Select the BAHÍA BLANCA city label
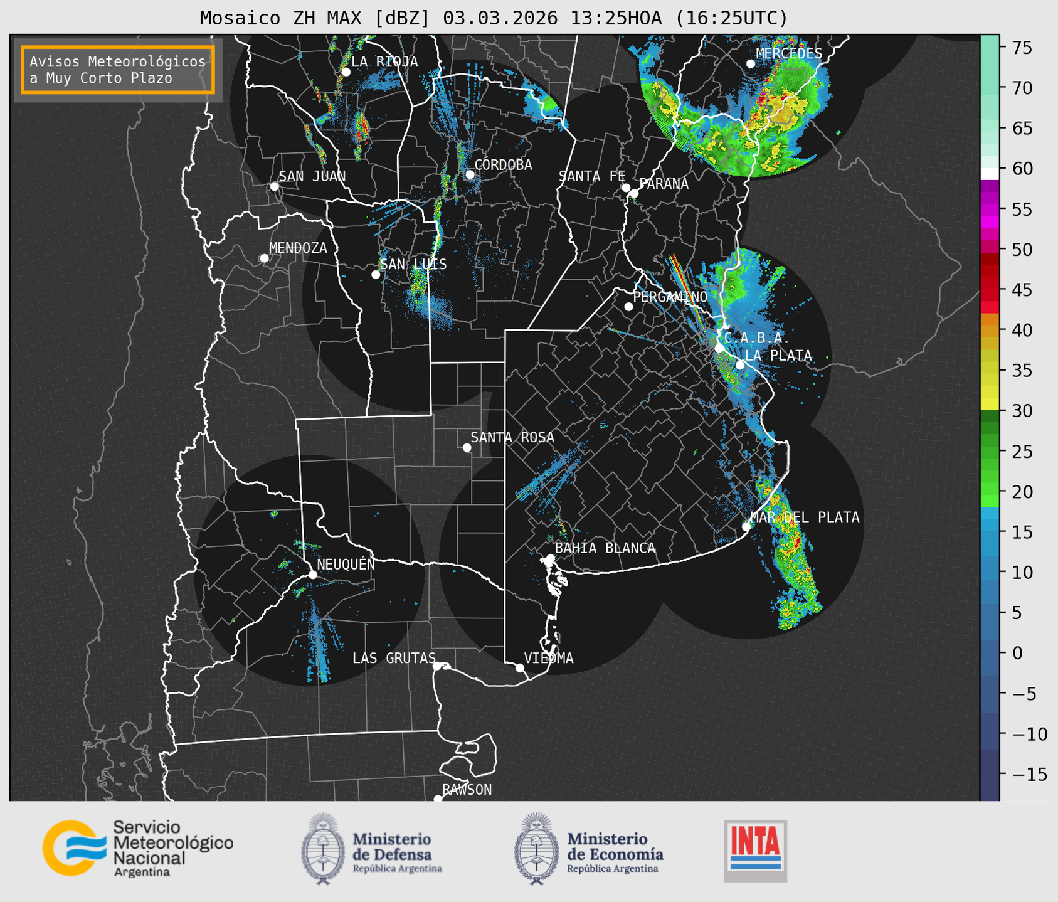The height and width of the screenshot is (902, 1058). (605, 548)
